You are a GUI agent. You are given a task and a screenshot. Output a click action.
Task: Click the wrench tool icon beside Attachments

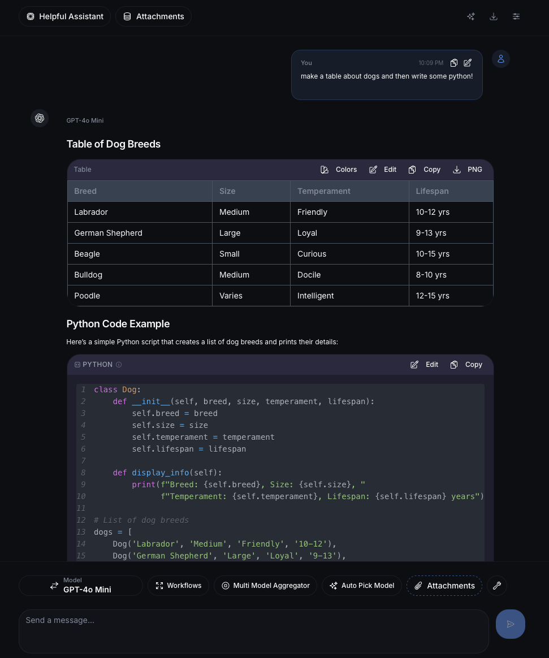click(x=496, y=586)
